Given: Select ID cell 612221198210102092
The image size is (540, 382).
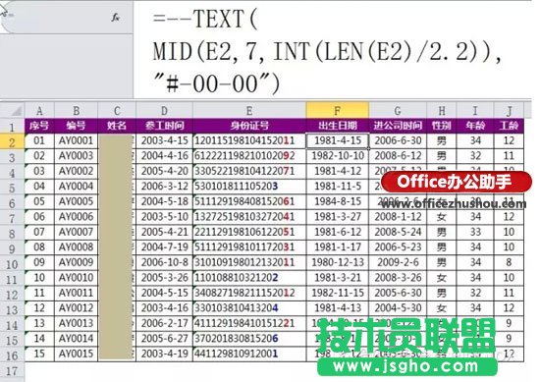Looking at the screenshot, I should 249,156.
